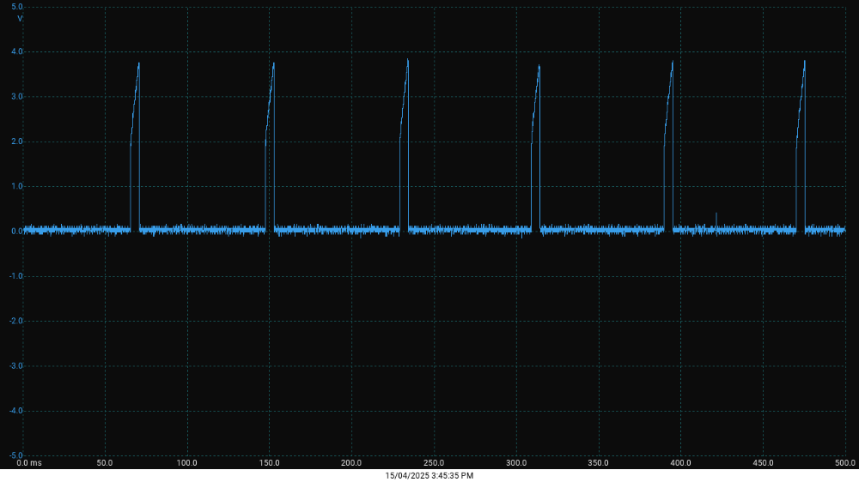Click the -3.0 label on the vertical axis
The height and width of the screenshot is (482, 859).
point(15,366)
